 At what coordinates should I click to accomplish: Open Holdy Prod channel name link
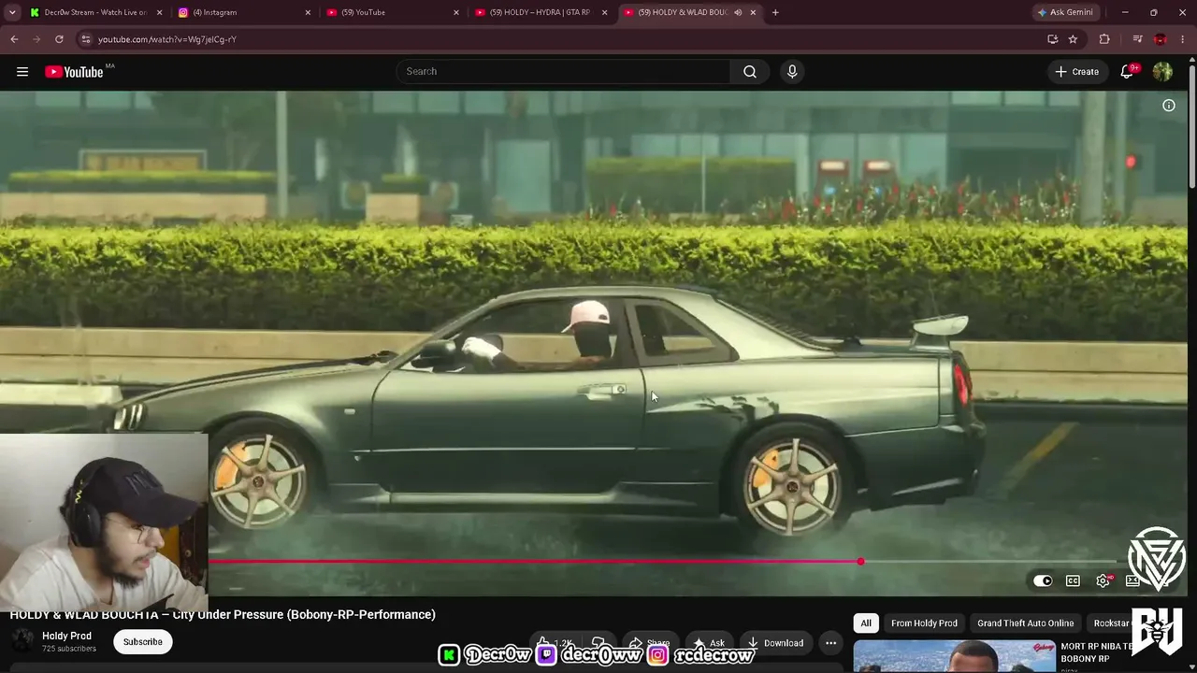click(x=66, y=636)
